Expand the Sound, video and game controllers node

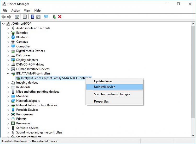point(8,132)
